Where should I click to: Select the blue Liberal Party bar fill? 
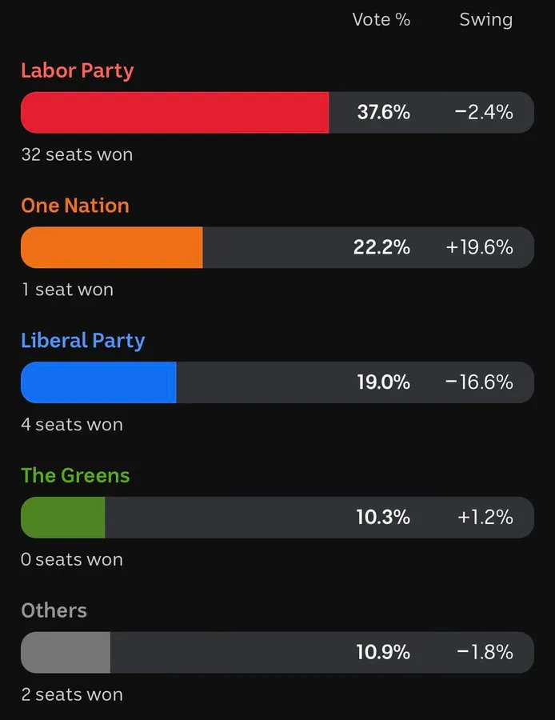(98, 382)
